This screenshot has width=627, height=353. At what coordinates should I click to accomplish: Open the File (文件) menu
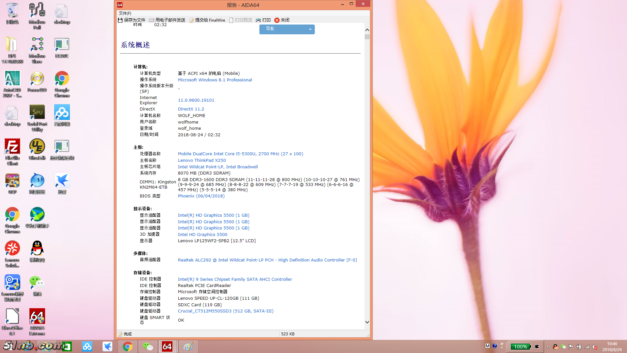[x=125, y=13]
